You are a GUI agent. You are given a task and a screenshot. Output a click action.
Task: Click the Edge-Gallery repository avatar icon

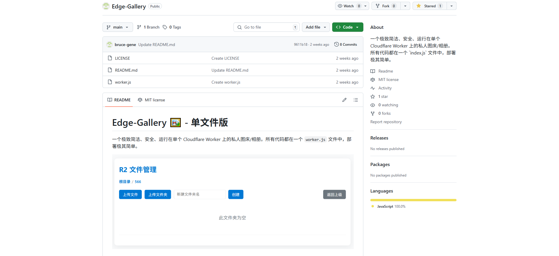(106, 6)
